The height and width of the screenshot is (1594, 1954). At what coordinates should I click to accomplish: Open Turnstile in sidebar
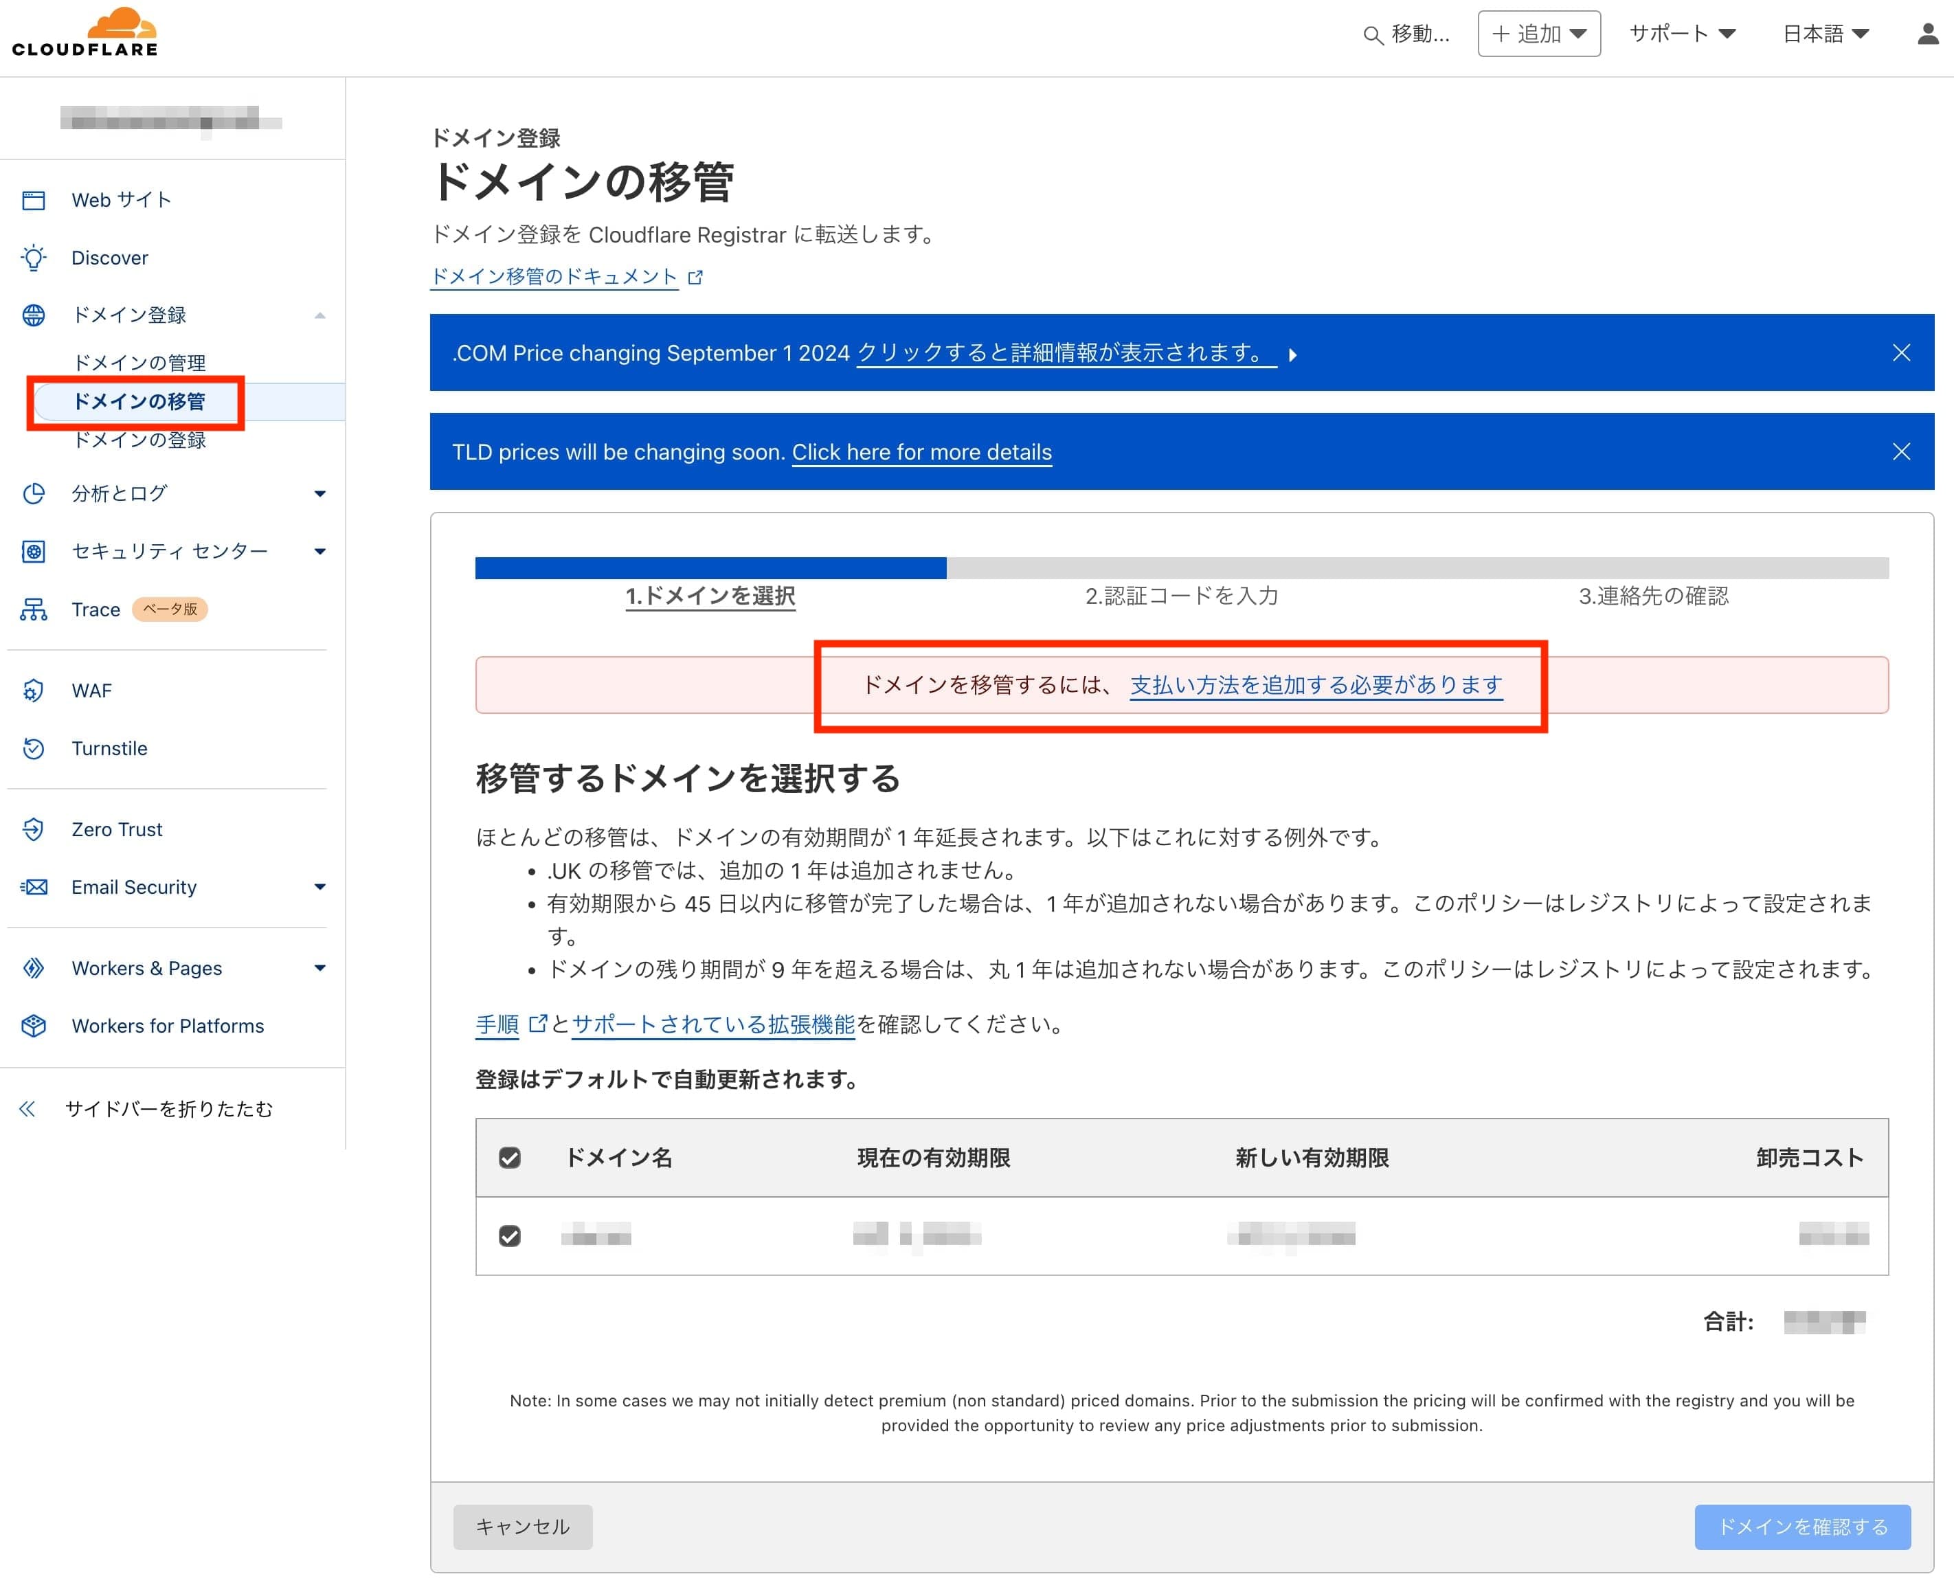coord(109,748)
